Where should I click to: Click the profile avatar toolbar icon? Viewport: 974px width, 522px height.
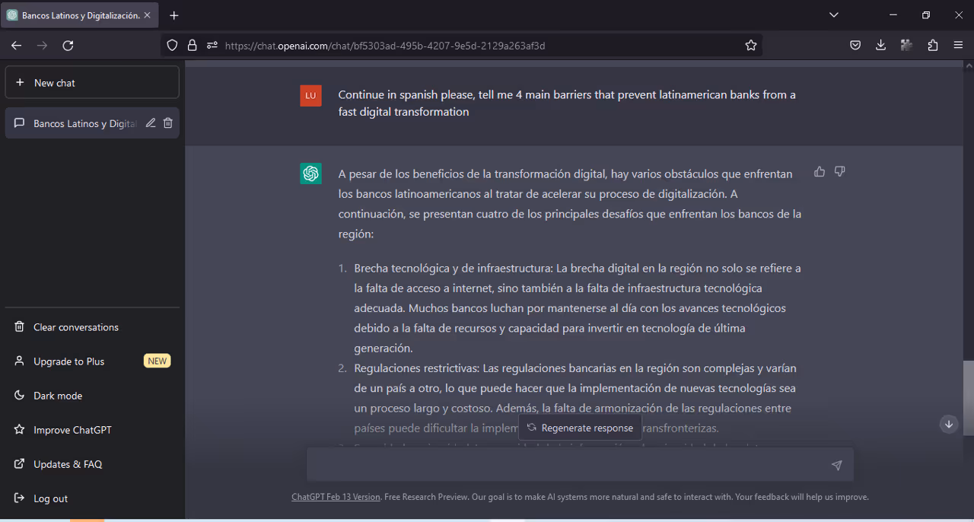(906, 46)
